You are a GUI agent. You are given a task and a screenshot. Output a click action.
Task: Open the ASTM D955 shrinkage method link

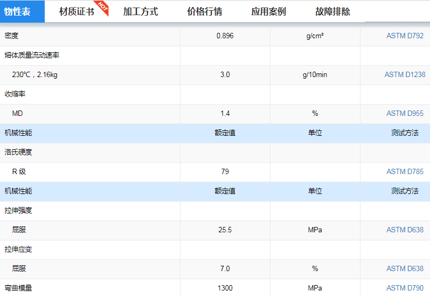pyautogui.click(x=405, y=114)
